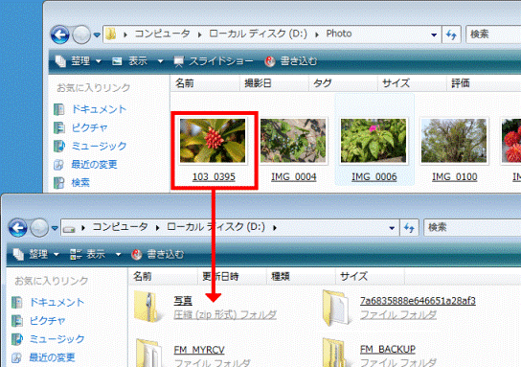The width and height of the screenshot is (521, 367).
Task: Open recent pages dropdown in Photo window
Action: pyautogui.click(x=97, y=34)
